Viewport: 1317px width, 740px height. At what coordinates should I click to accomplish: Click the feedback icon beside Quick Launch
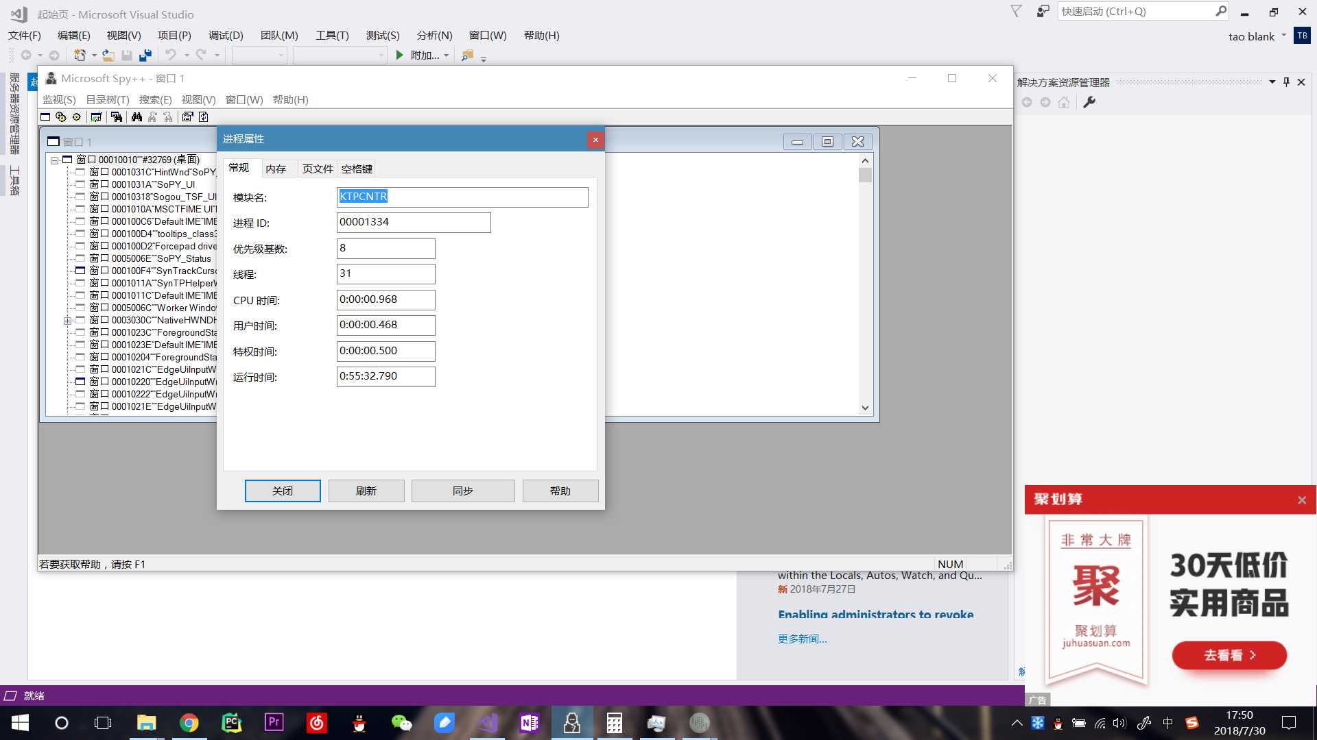point(1043,12)
